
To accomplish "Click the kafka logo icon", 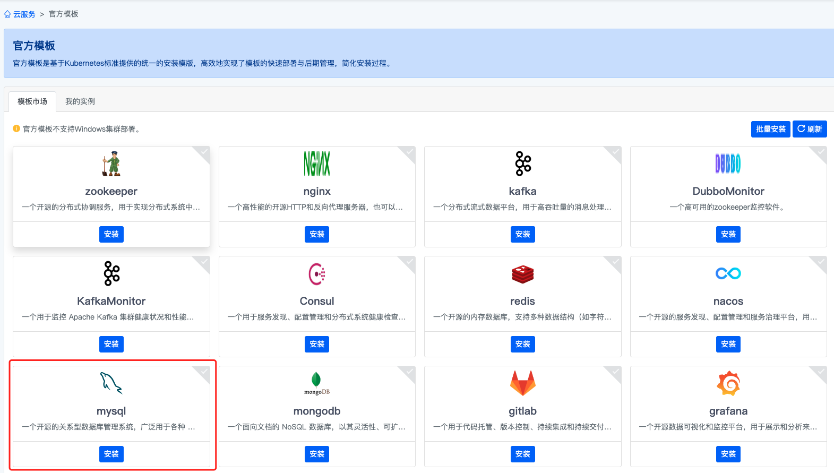I will (523, 164).
